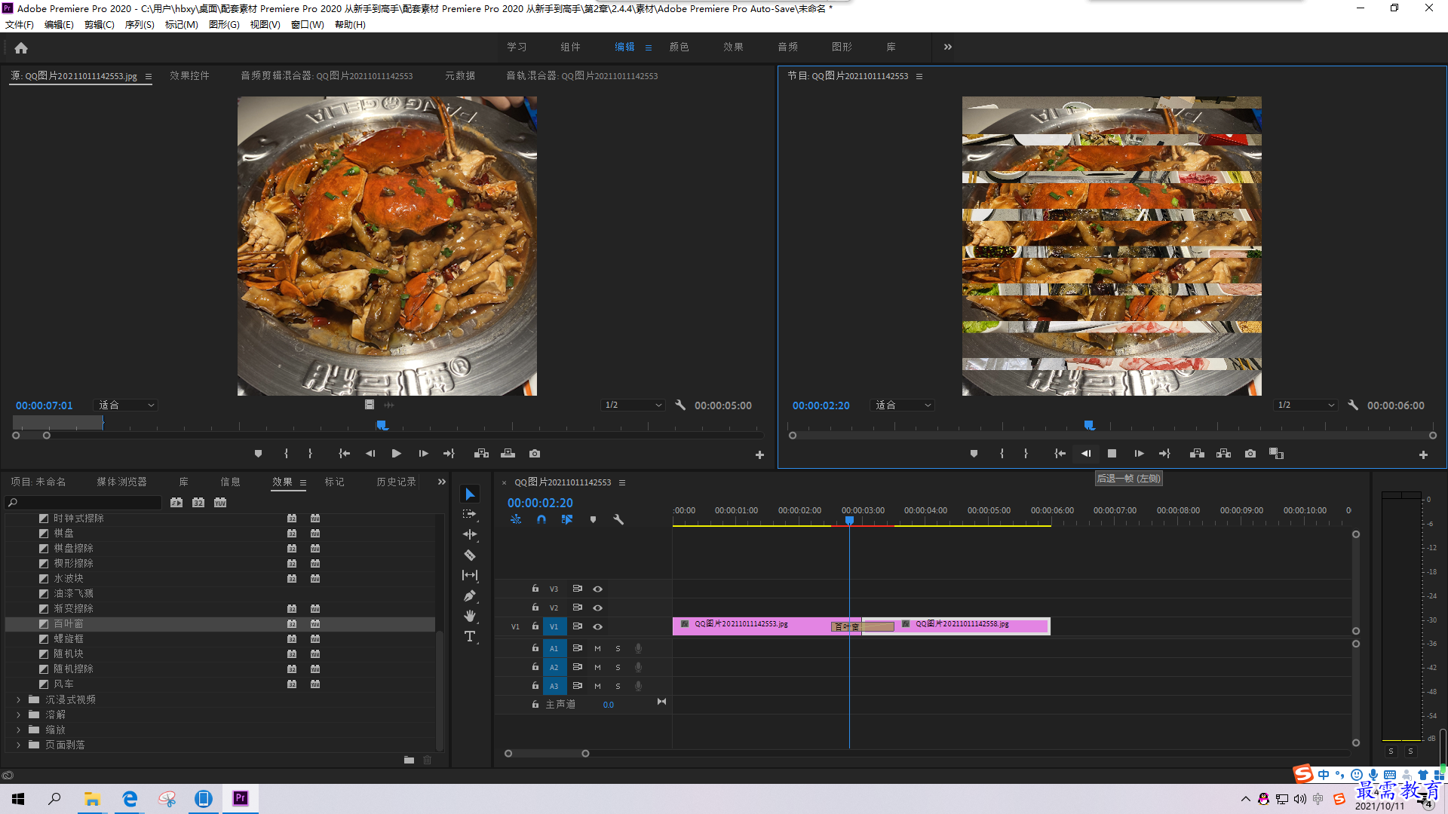
Task: Select the Pen tool
Action: [470, 595]
